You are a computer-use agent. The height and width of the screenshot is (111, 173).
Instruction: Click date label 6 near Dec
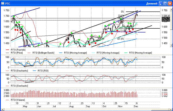coord(137,103)
